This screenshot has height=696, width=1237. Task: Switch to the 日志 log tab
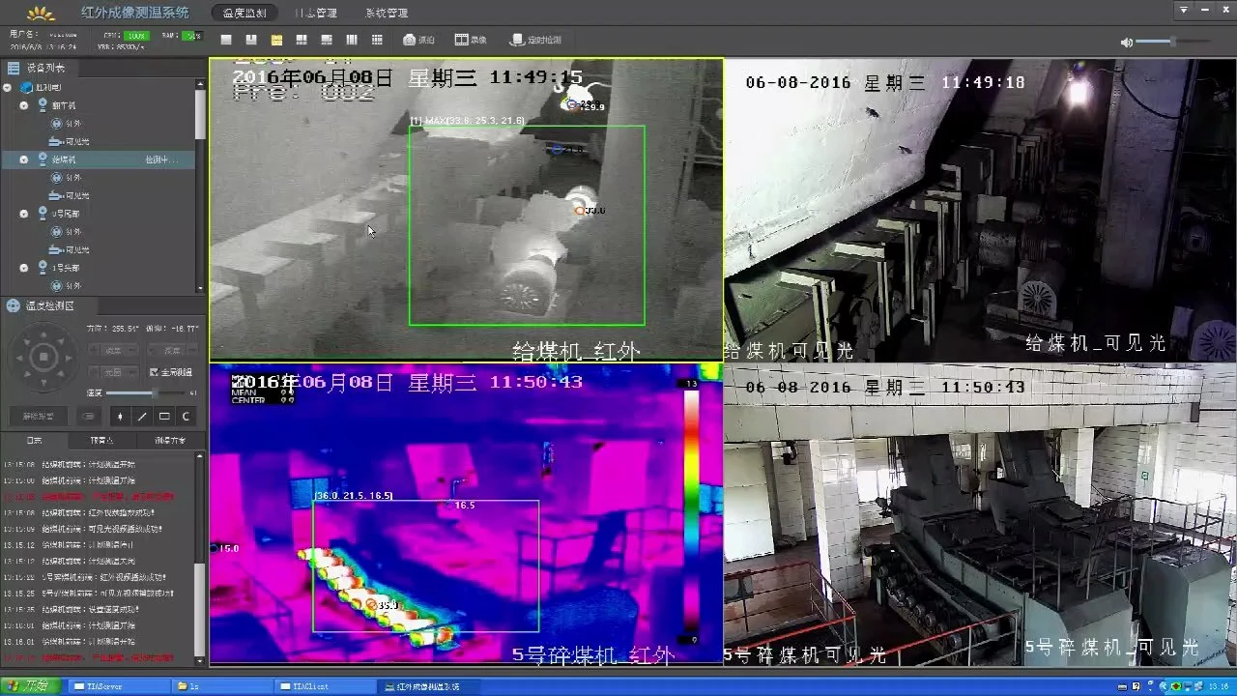(34, 440)
